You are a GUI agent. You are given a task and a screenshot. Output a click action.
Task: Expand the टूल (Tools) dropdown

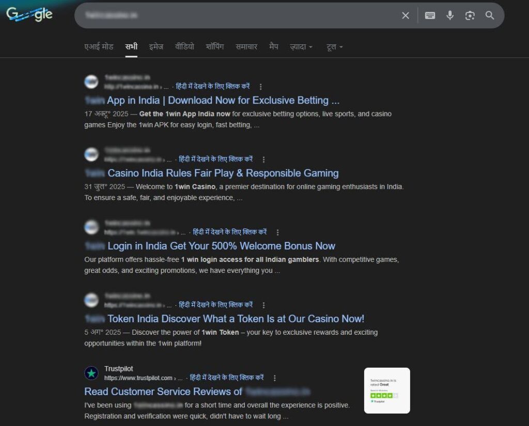pyautogui.click(x=335, y=46)
